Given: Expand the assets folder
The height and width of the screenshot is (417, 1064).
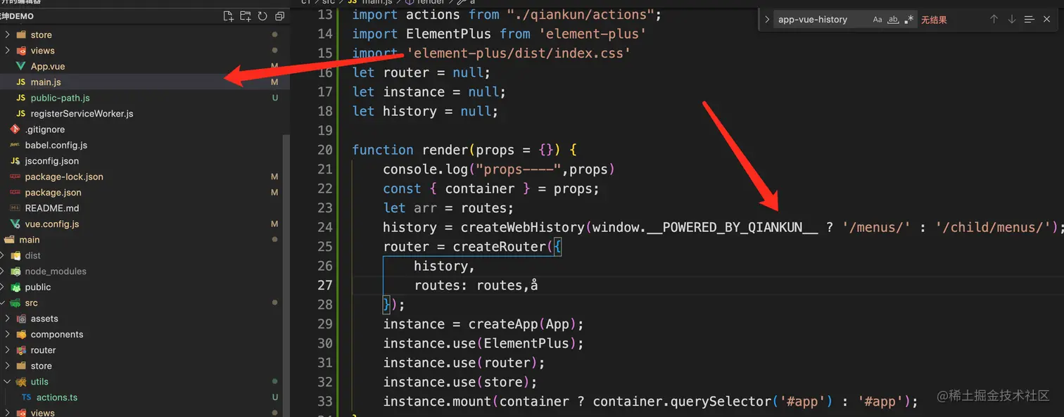Looking at the screenshot, I should [x=8, y=319].
